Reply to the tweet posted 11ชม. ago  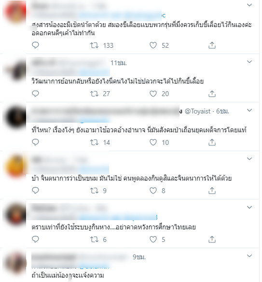35,94
